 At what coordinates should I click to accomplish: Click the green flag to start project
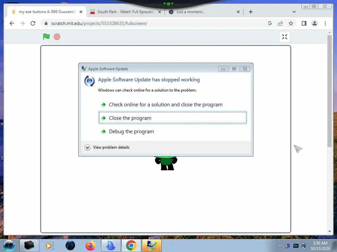coord(46,37)
